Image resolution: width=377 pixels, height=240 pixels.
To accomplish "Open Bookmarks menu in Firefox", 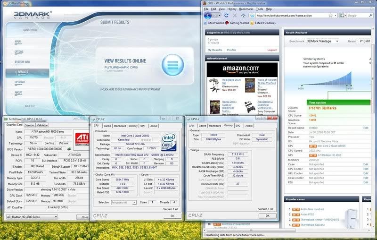I will (246, 9).
